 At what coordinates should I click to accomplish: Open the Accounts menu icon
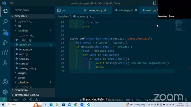point(5,82)
